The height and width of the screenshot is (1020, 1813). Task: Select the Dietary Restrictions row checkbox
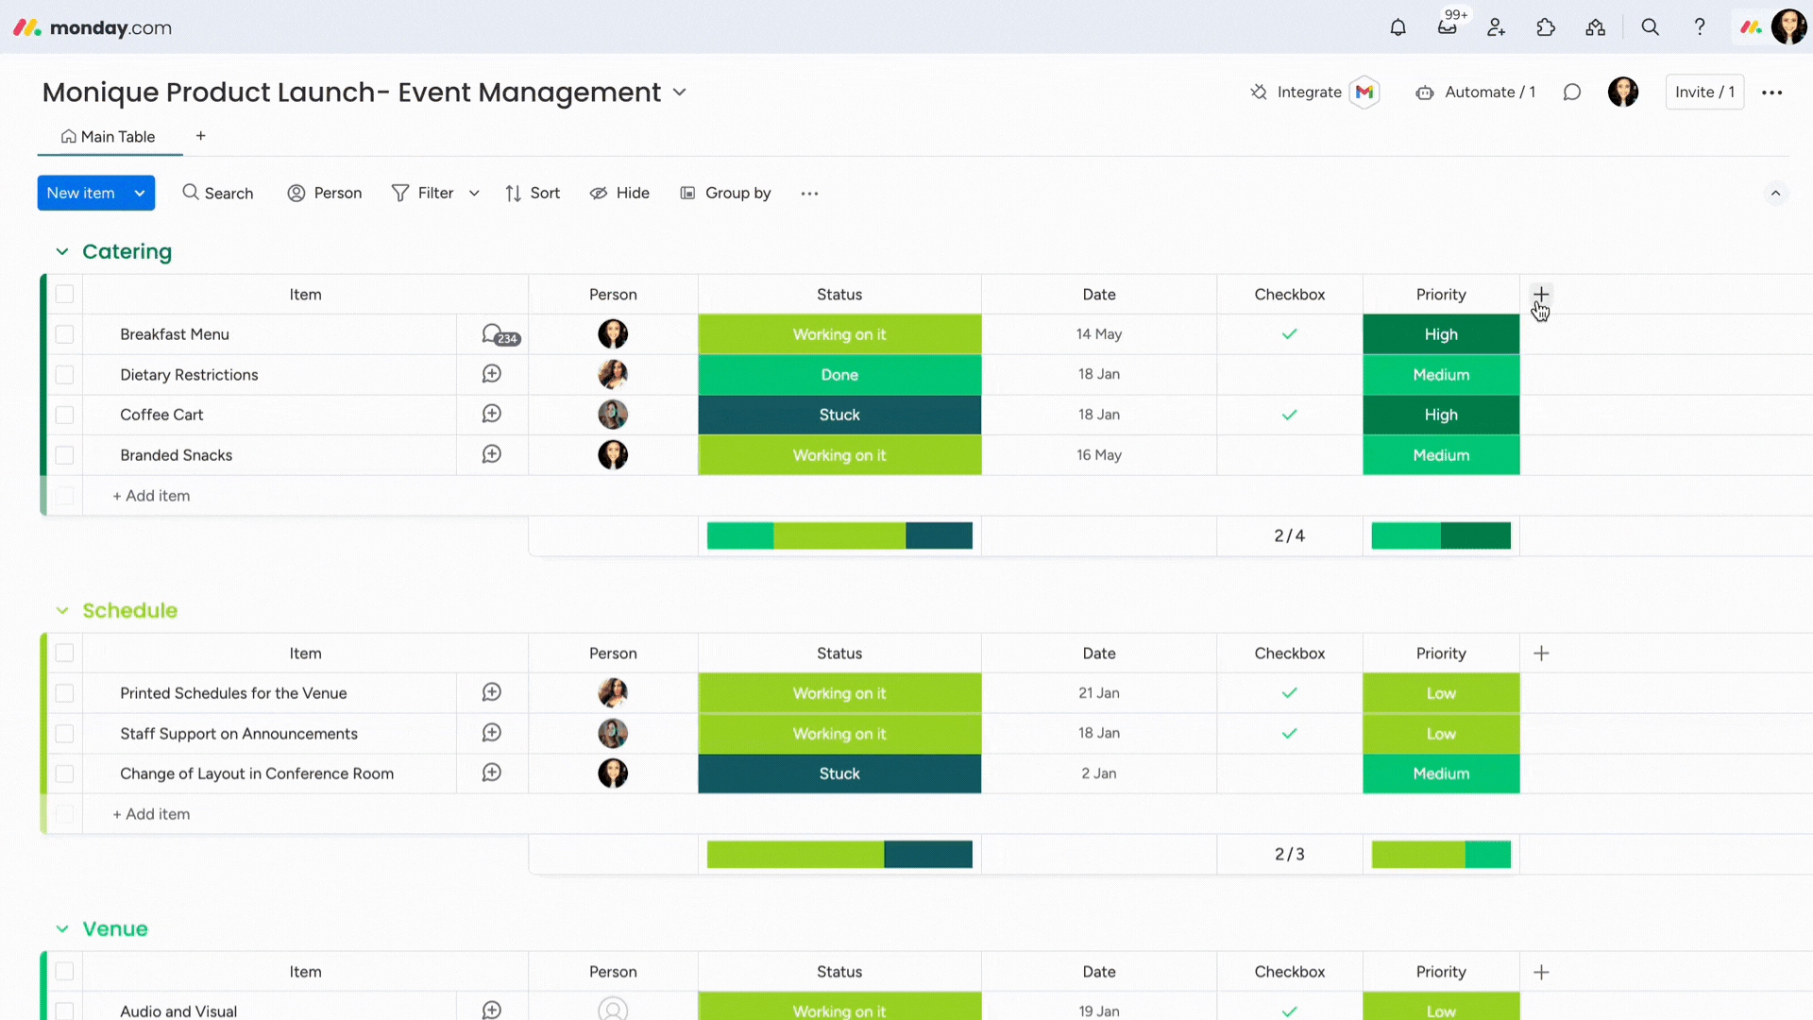(64, 375)
